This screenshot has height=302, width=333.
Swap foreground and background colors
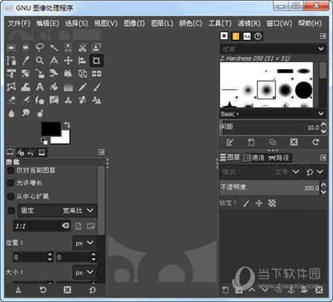[67, 125]
